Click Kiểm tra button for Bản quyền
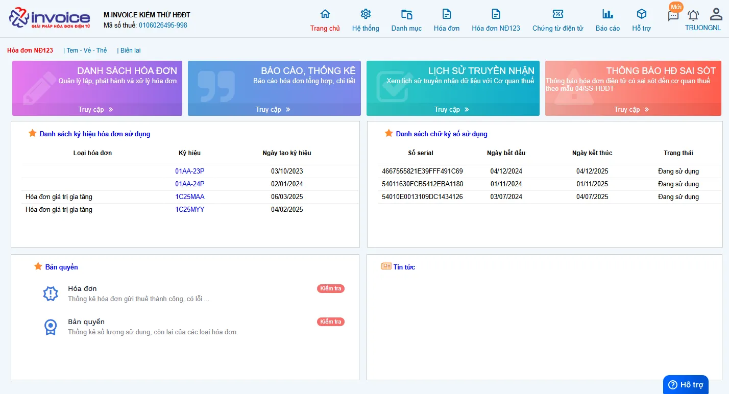This screenshot has width=729, height=394. [x=331, y=322]
